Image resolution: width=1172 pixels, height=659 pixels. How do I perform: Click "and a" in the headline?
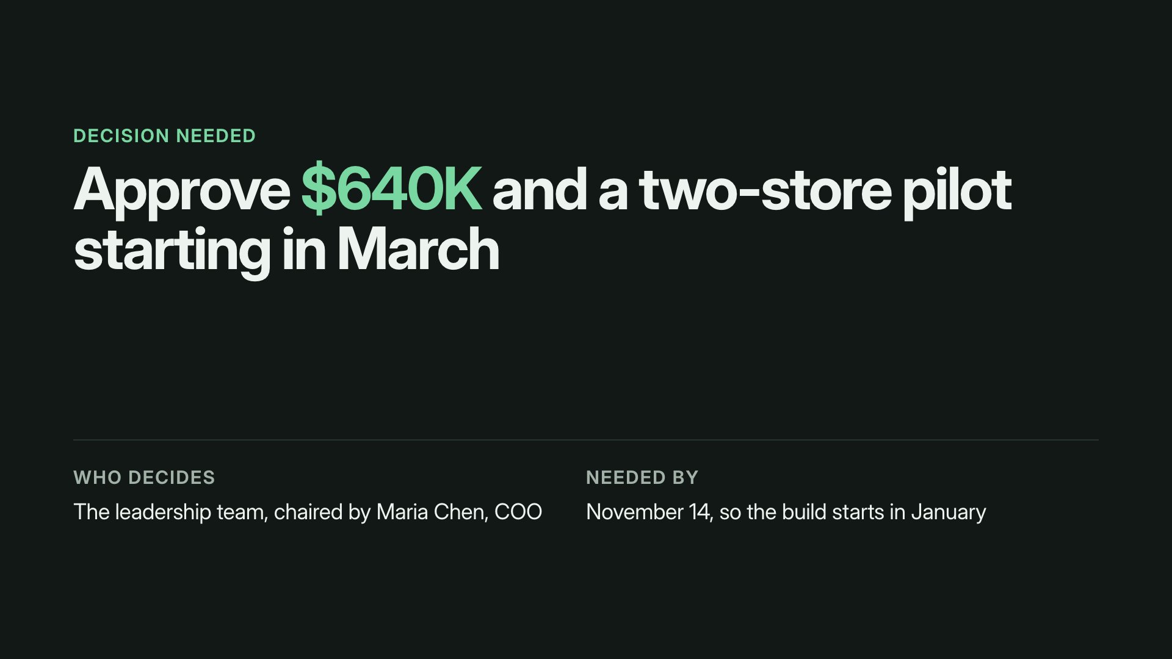click(x=560, y=190)
